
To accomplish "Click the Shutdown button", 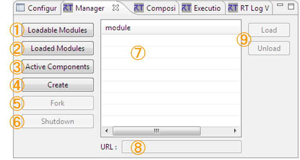I will coord(57,121).
